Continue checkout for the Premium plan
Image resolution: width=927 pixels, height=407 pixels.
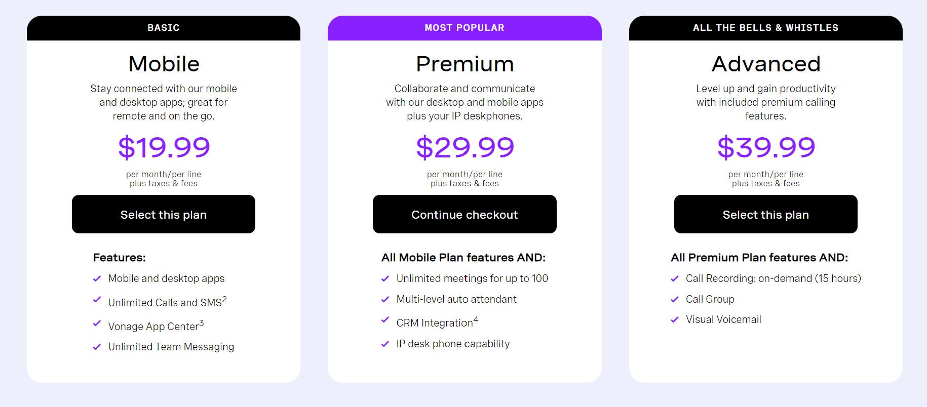coord(465,214)
